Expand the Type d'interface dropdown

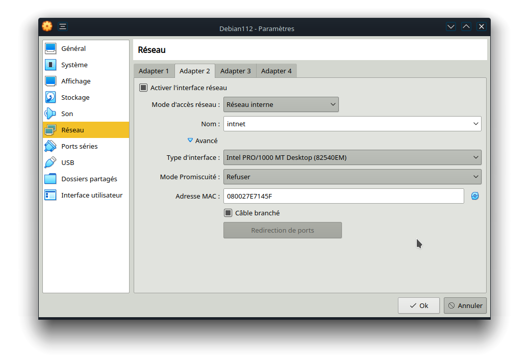tap(352, 158)
